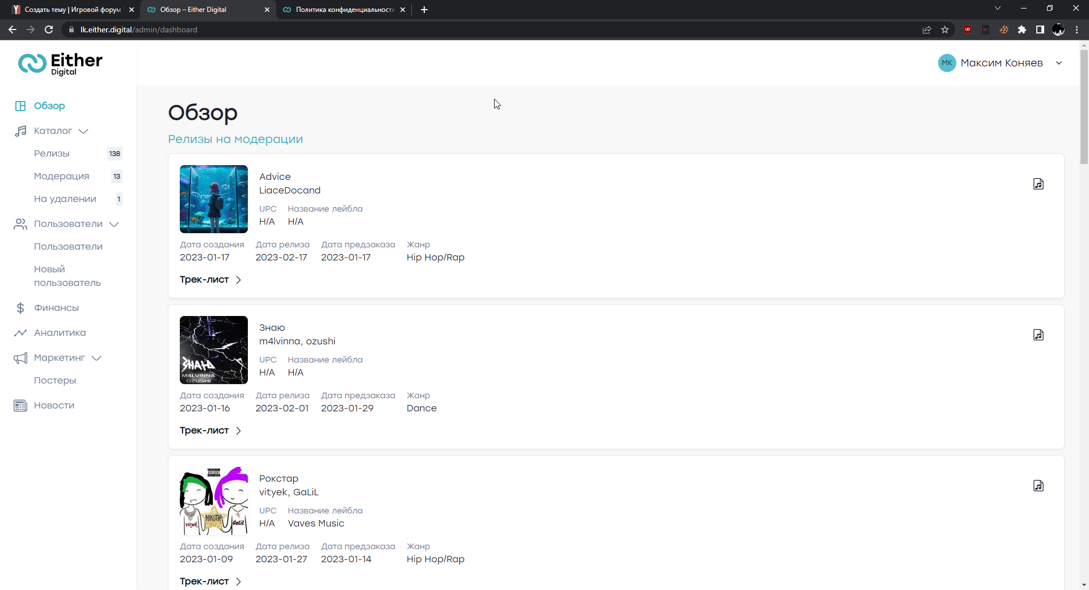This screenshot has width=1089, height=590.
Task: Bookmark this page with the star icon
Action: click(945, 29)
